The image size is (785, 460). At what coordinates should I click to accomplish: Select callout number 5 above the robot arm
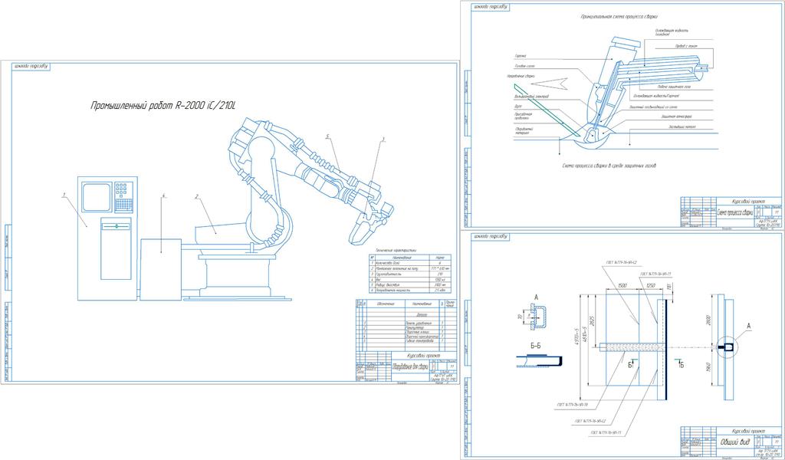327,136
